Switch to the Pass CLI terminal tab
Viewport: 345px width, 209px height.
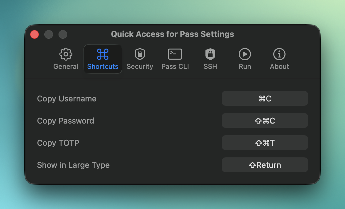pyautogui.click(x=175, y=59)
